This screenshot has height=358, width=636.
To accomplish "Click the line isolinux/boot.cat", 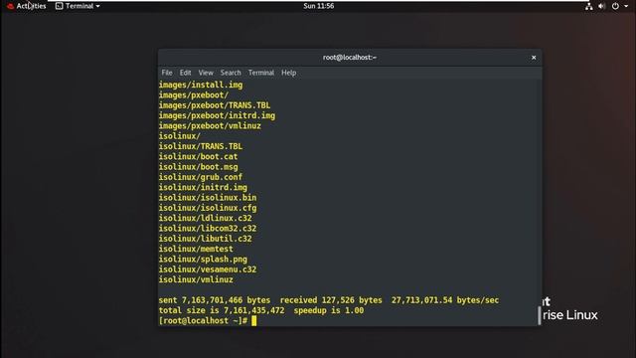I will [x=199, y=157].
